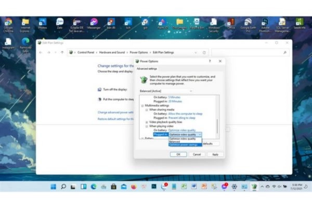Click Apply in the Power Options dialog
312x208 pixels.
(x=215, y=154)
